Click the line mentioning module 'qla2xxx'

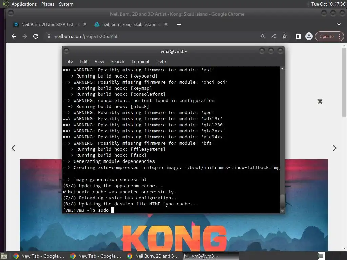[x=144, y=131]
